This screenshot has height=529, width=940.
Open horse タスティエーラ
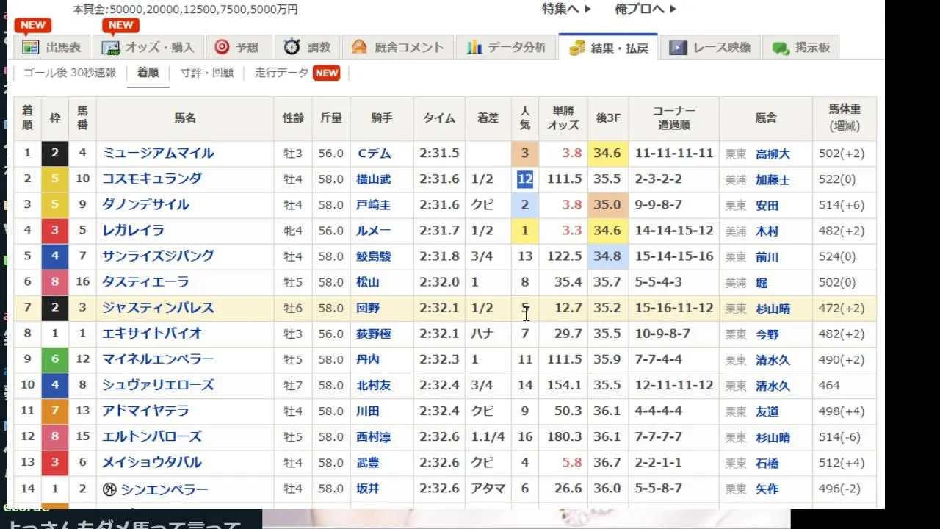click(145, 282)
